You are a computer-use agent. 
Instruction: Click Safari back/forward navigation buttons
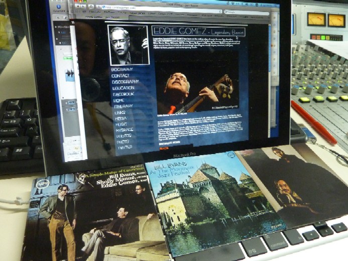click(81, 7)
